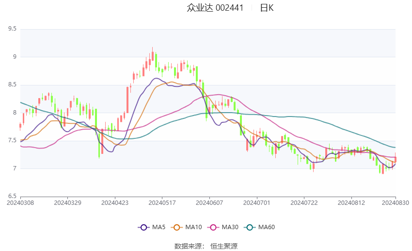Toggle MA30 line using its legend text
412x251 pixels.
pyautogui.click(x=230, y=227)
